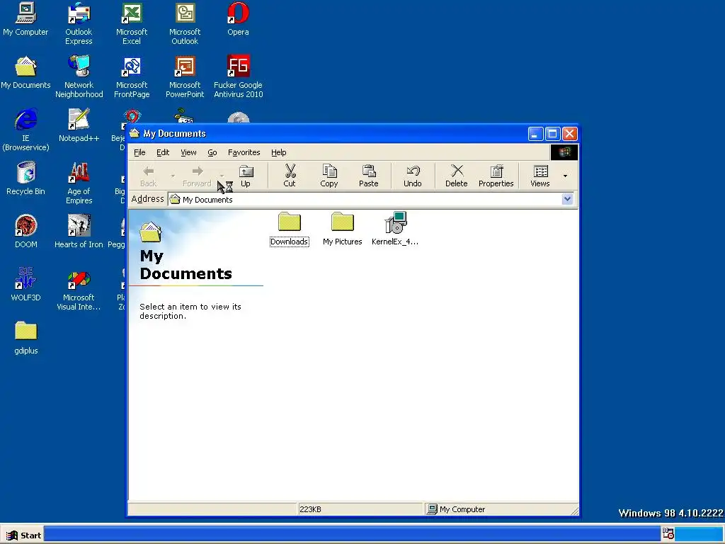Click the My Documents window title bar
The image size is (725, 544).
[329, 134]
